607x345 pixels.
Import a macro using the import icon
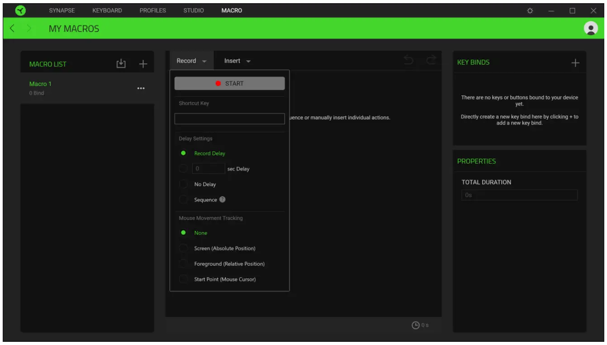click(121, 64)
